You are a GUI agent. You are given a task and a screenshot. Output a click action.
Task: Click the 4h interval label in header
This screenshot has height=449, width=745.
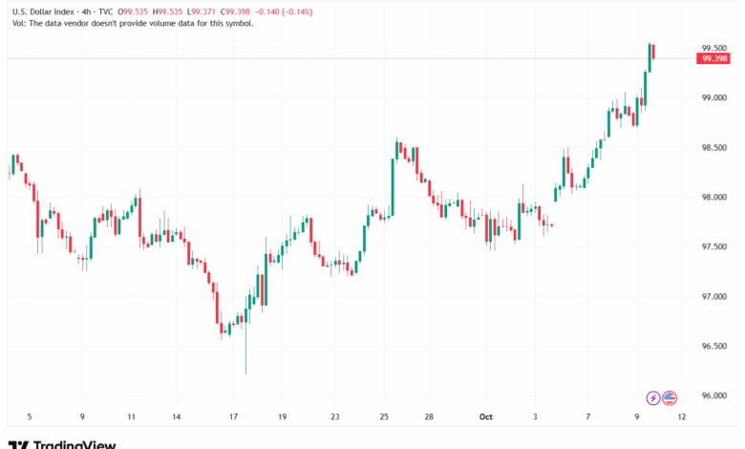[x=86, y=11]
